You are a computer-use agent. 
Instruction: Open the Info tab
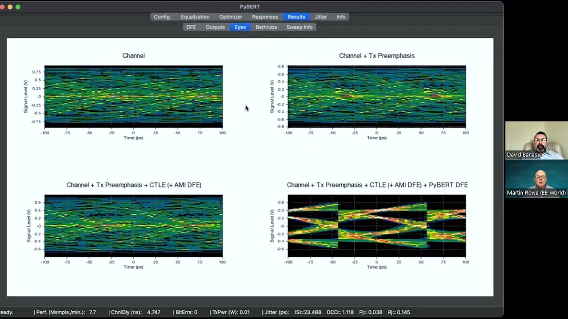pos(341,17)
